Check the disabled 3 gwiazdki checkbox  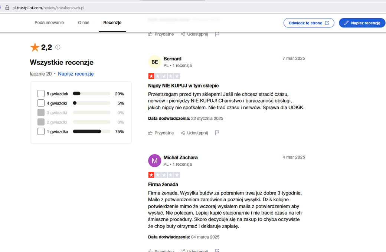41,113
